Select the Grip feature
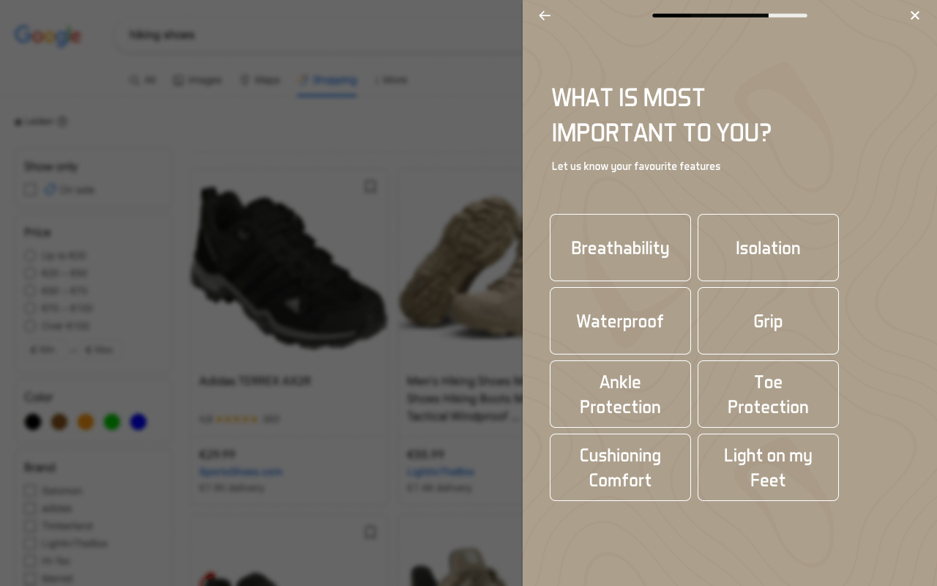The width and height of the screenshot is (937, 586). (768, 321)
